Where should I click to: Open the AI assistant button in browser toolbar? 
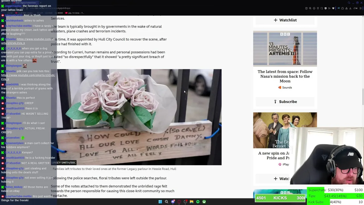pos(355,8)
